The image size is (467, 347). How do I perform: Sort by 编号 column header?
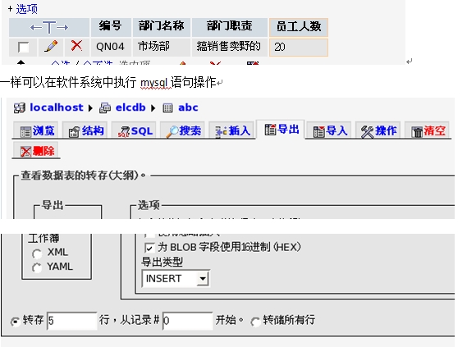click(x=111, y=26)
